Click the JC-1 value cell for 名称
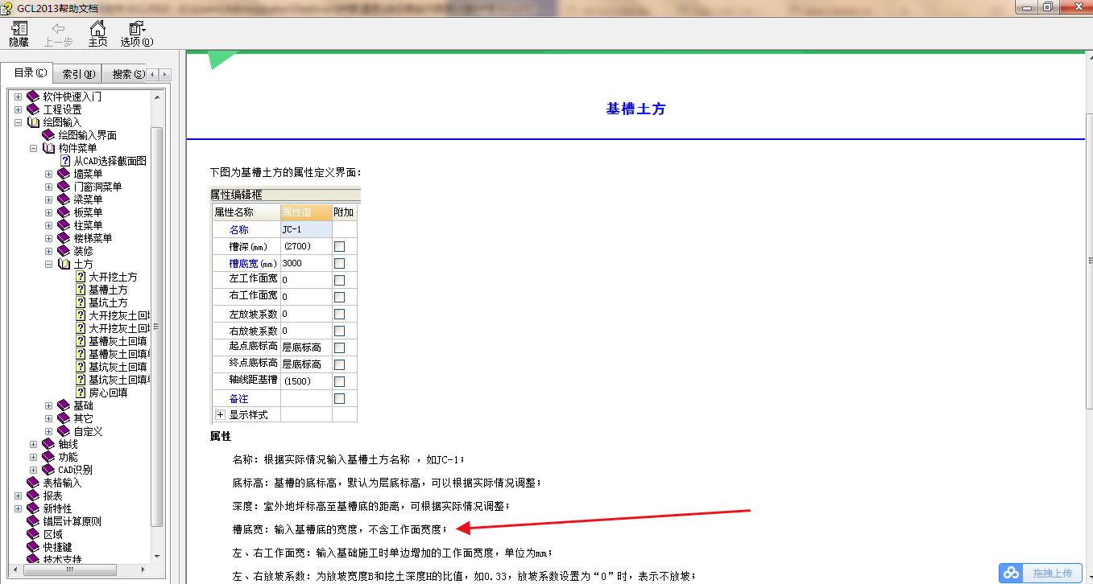The image size is (1093, 584). click(306, 229)
